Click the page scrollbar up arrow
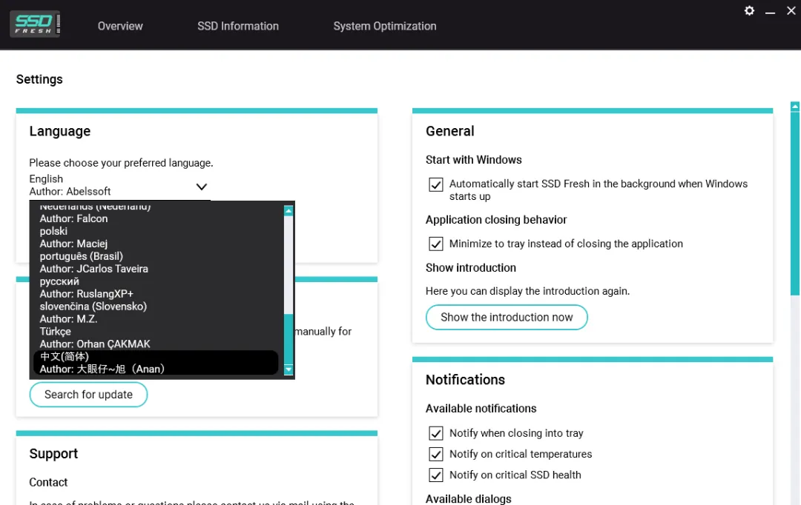 click(x=795, y=106)
